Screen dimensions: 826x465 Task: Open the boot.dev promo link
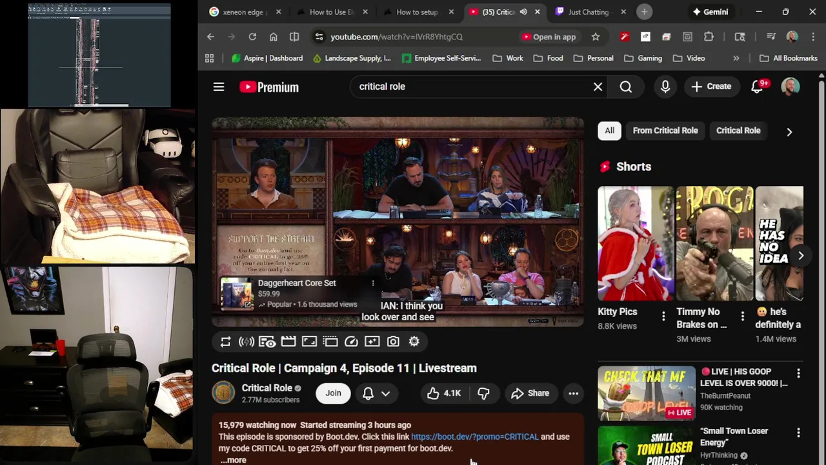pos(474,437)
